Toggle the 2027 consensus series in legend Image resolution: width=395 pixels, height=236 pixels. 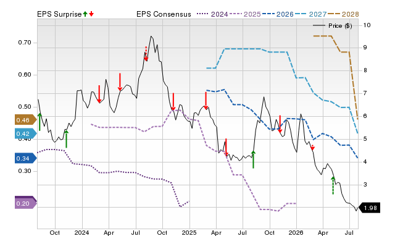310,14
